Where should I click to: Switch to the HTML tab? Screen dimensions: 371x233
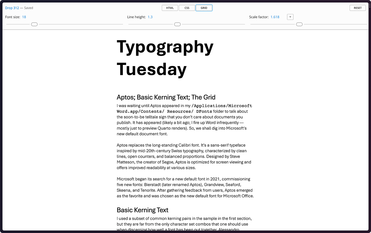pyautogui.click(x=170, y=8)
